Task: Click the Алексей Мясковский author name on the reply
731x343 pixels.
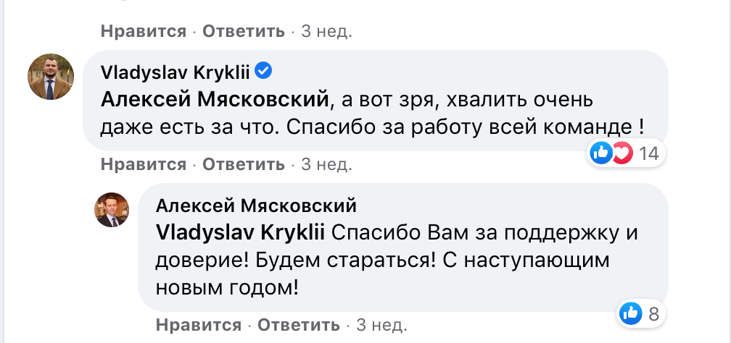Action: 256,206
